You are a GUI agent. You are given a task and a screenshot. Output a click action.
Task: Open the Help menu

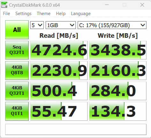pos(61,14)
